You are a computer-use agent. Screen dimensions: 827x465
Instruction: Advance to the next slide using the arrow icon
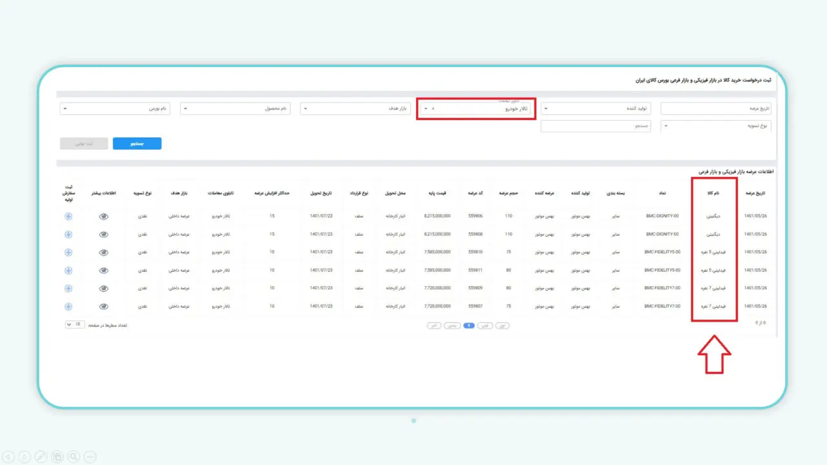24,457
